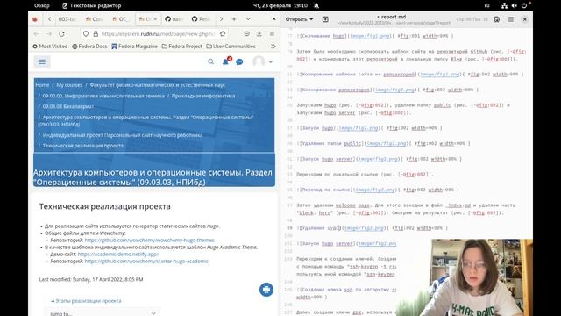Image resolution: width=561 pixels, height=316 pixels.
Task: Open the wowchemy-hugo-themes repository link
Action: [149, 240]
